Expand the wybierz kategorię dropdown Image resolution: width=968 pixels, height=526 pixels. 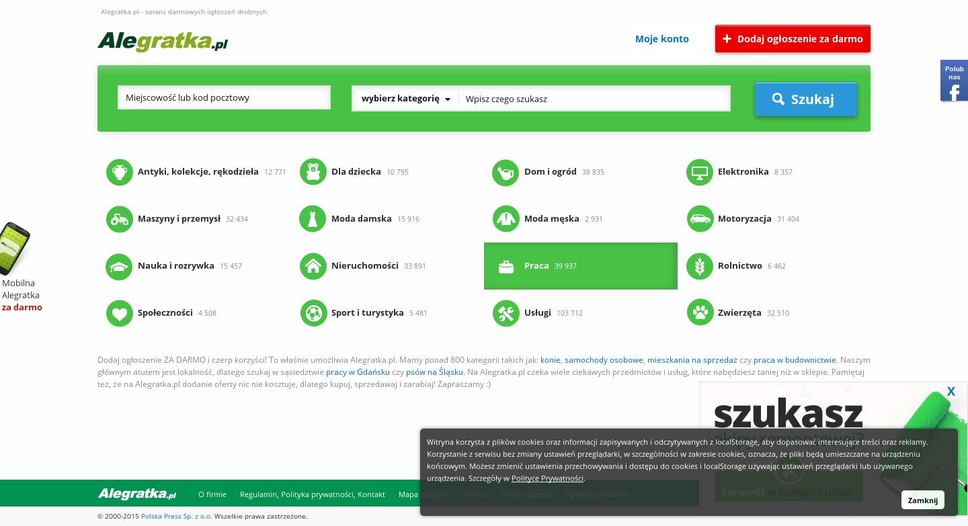(405, 99)
